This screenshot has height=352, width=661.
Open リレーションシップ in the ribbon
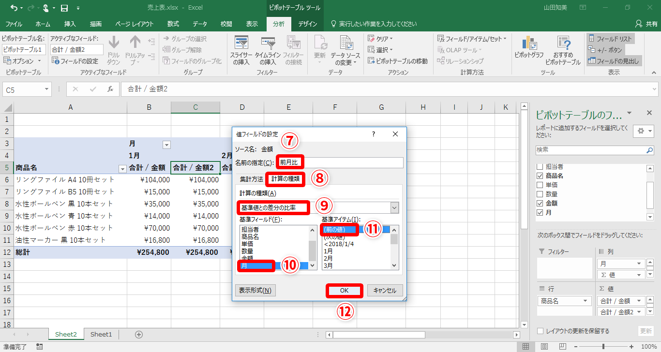pyautogui.click(x=461, y=61)
